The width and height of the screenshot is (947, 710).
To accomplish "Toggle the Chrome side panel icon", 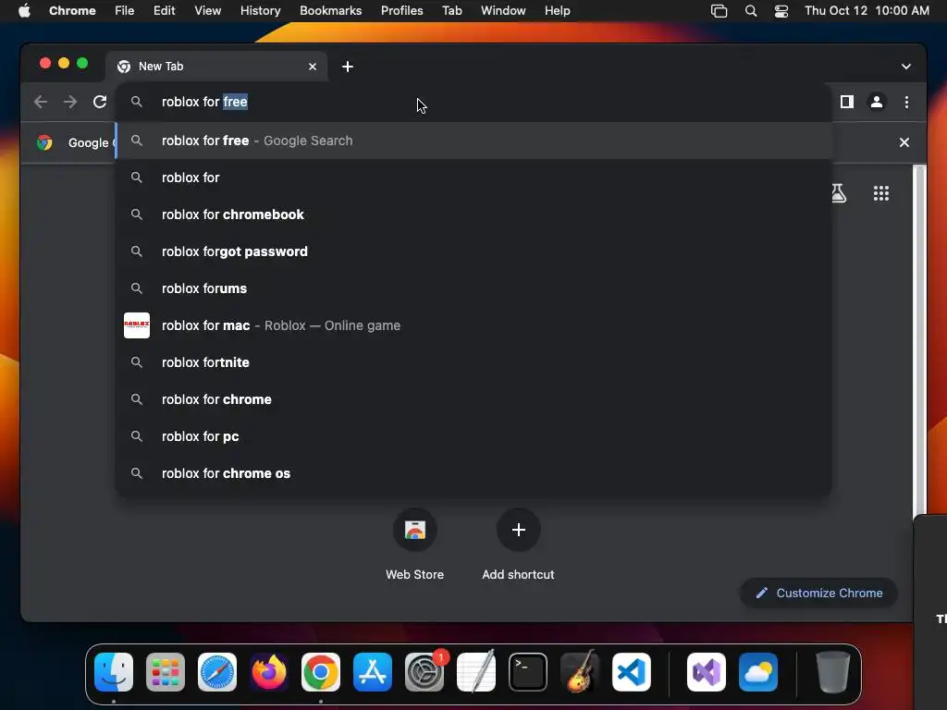I will (x=847, y=102).
